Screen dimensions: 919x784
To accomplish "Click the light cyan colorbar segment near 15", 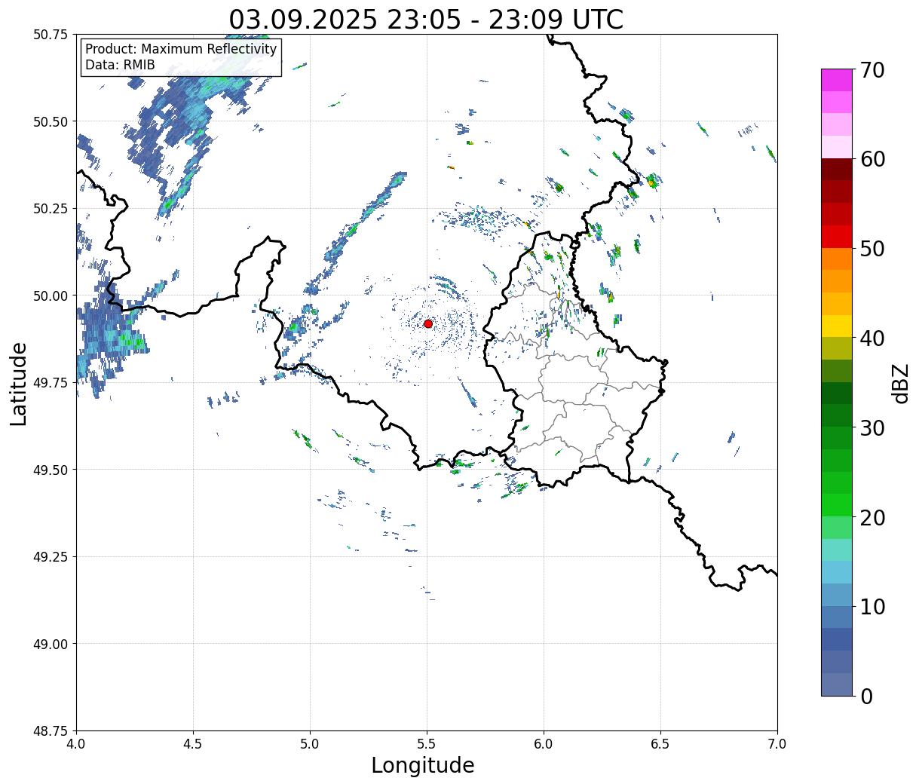I will [837, 550].
